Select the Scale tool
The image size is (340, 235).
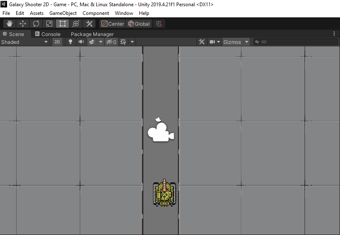tap(49, 24)
